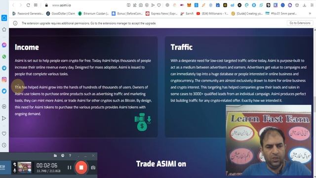Open the GoodDollar | Claim bookmark
316x178 pixels.
pyautogui.click(x=61, y=13)
